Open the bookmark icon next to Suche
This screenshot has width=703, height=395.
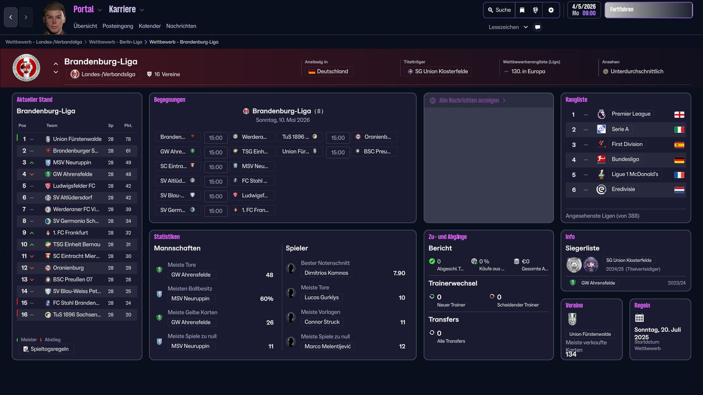[522, 9]
